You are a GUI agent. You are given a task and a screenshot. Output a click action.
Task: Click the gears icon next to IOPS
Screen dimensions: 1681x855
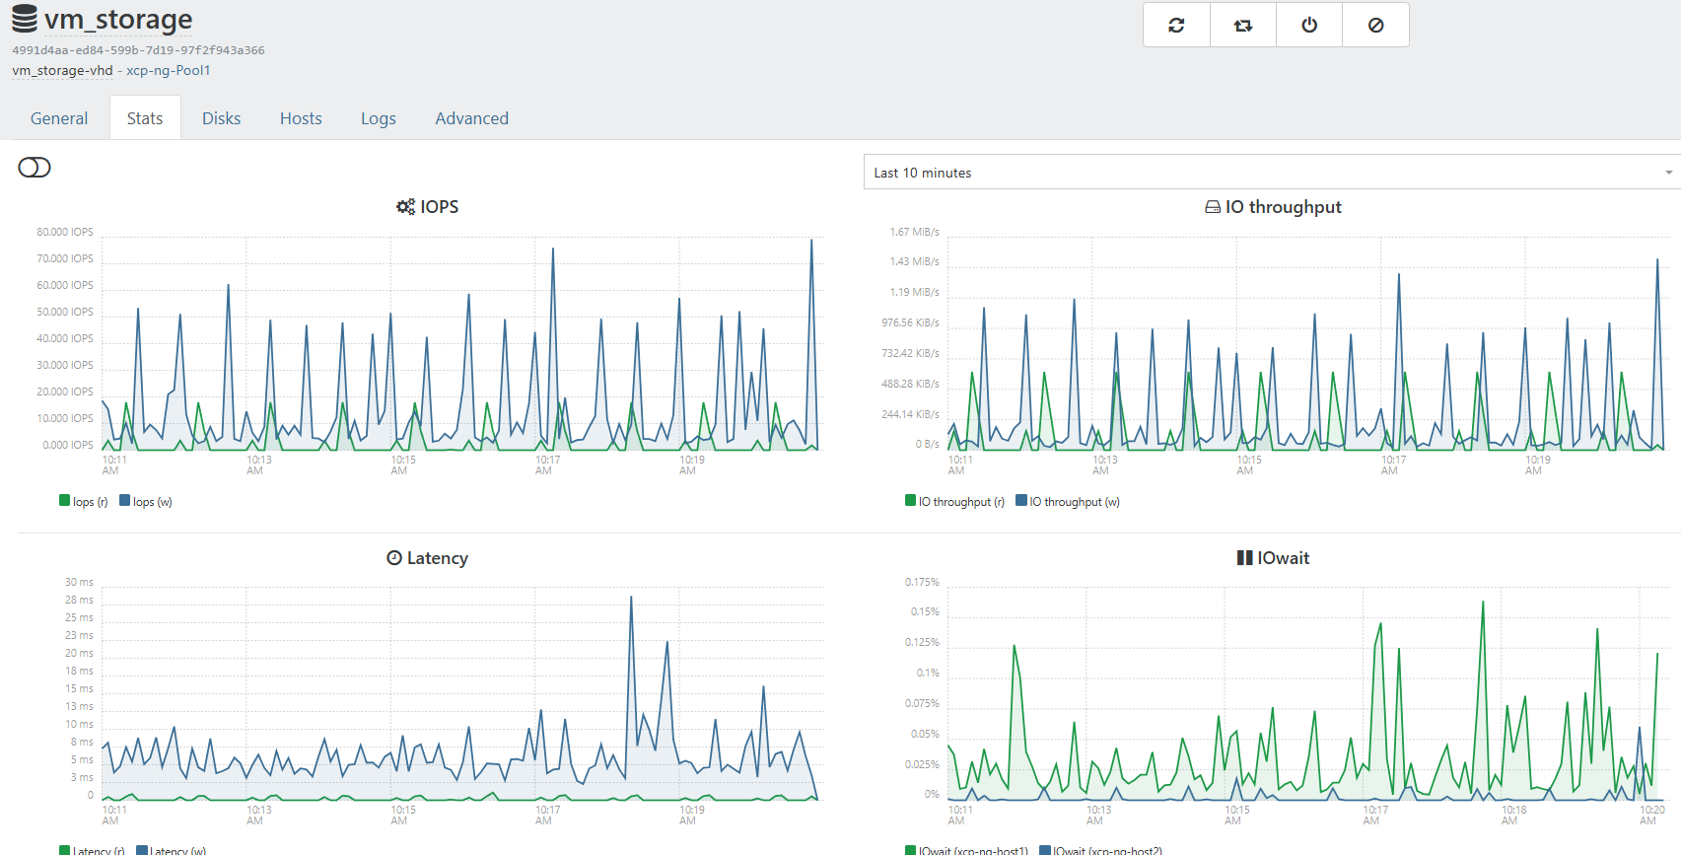(405, 207)
